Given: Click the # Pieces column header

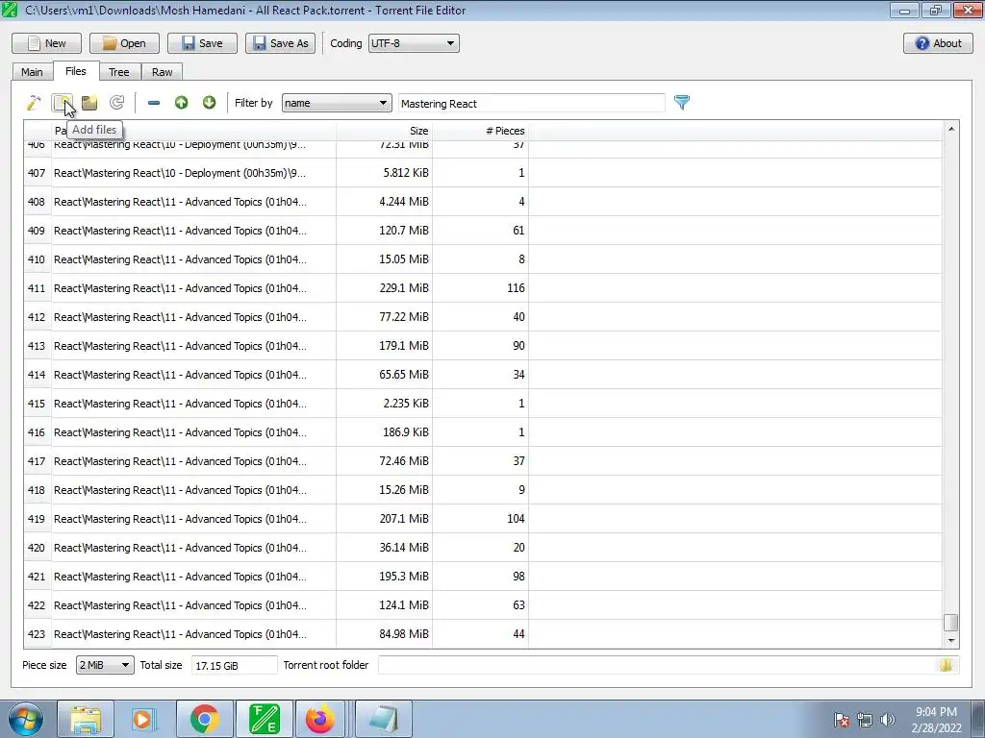Looking at the screenshot, I should click(x=480, y=131).
